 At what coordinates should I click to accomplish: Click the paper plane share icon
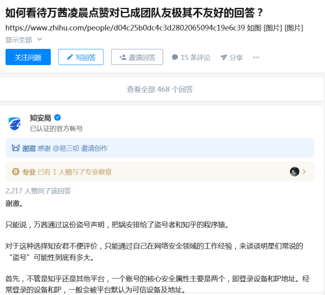click(224, 57)
